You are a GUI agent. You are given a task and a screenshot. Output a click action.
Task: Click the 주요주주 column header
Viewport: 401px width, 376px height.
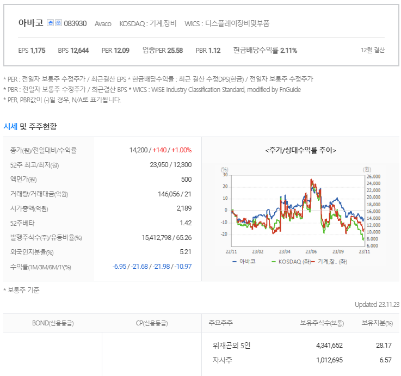(221, 323)
